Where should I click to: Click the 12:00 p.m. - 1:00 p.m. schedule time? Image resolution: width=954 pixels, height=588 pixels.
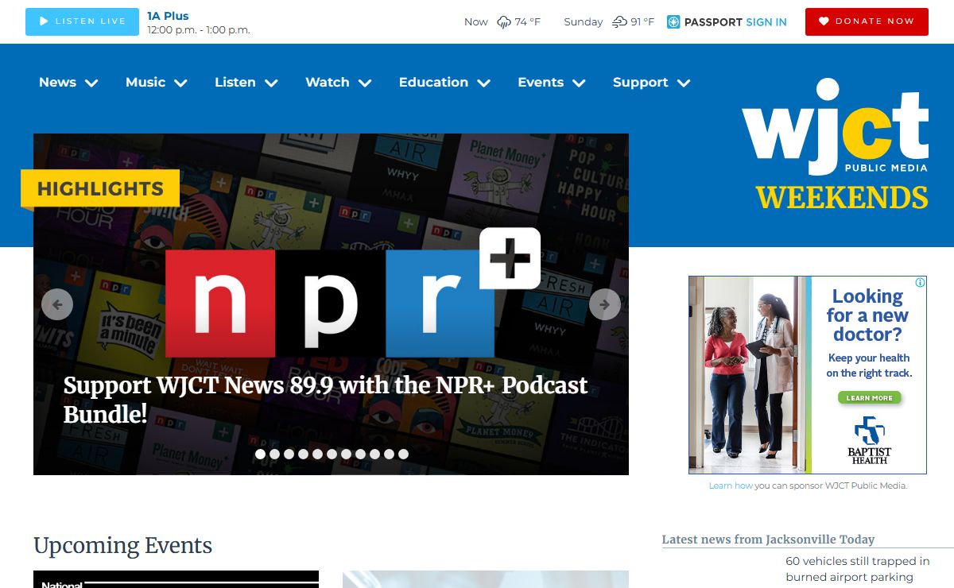199,30
